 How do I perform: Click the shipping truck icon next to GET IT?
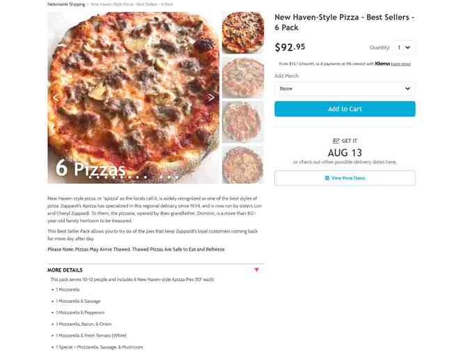tap(336, 141)
